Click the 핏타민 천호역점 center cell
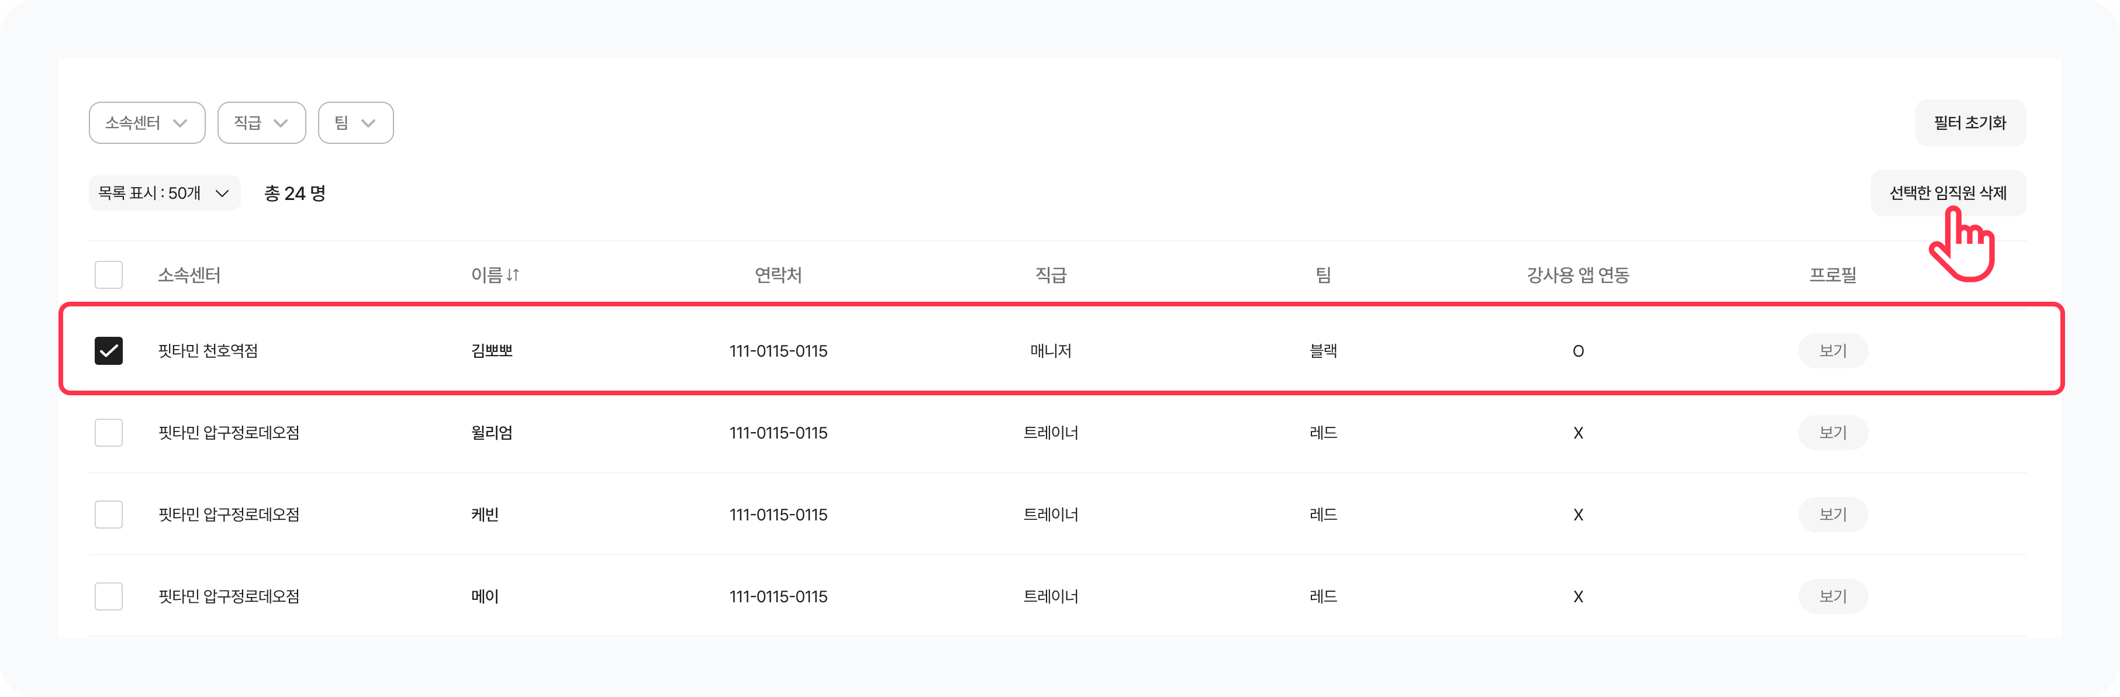The height and width of the screenshot is (697, 2120). pos(208,351)
